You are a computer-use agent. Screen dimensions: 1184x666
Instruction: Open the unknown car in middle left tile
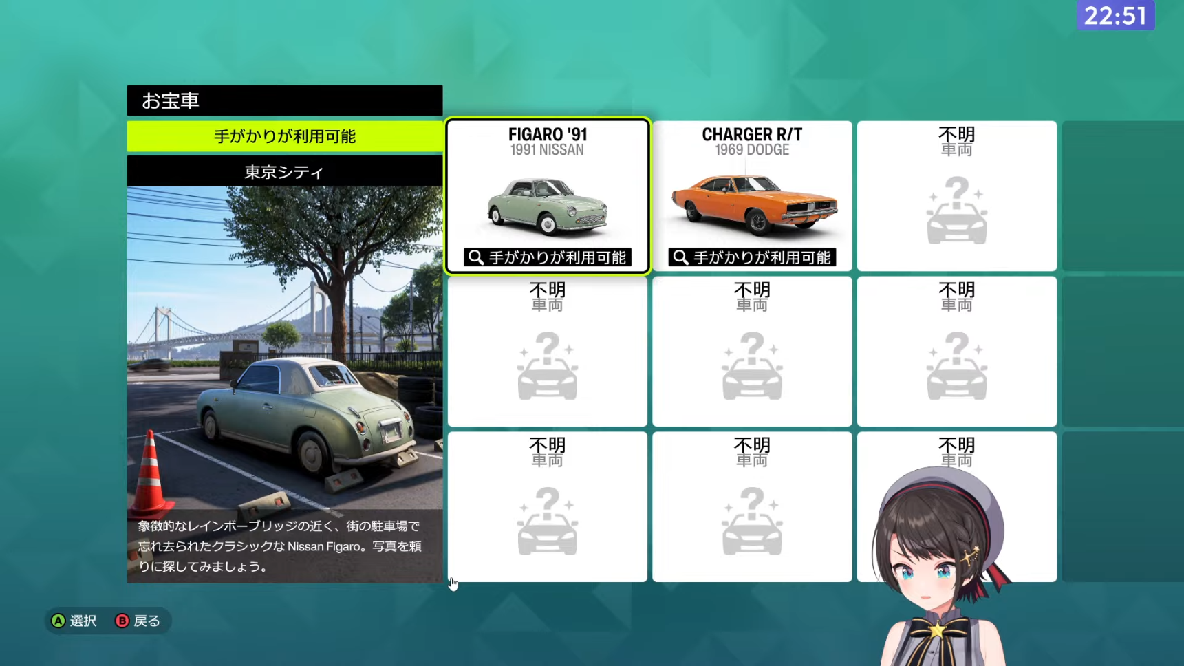point(548,352)
